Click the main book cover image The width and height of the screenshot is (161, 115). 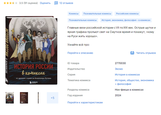(x=31, y=50)
